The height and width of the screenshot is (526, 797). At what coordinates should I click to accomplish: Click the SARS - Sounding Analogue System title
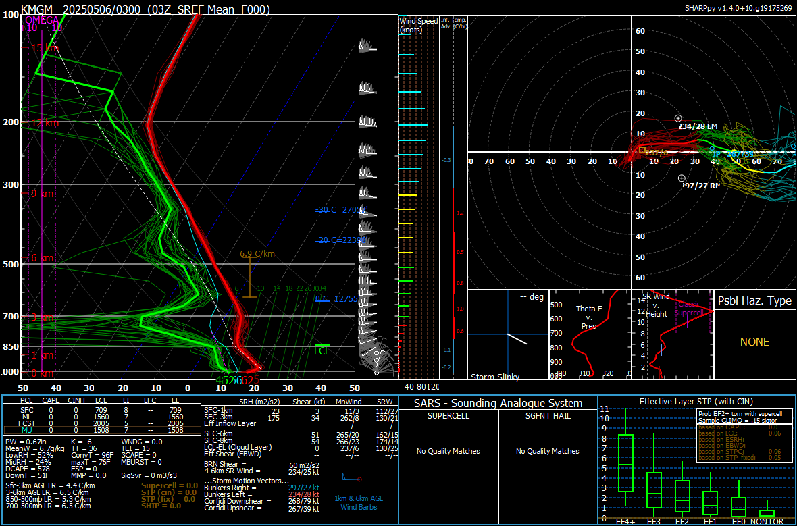(x=498, y=404)
